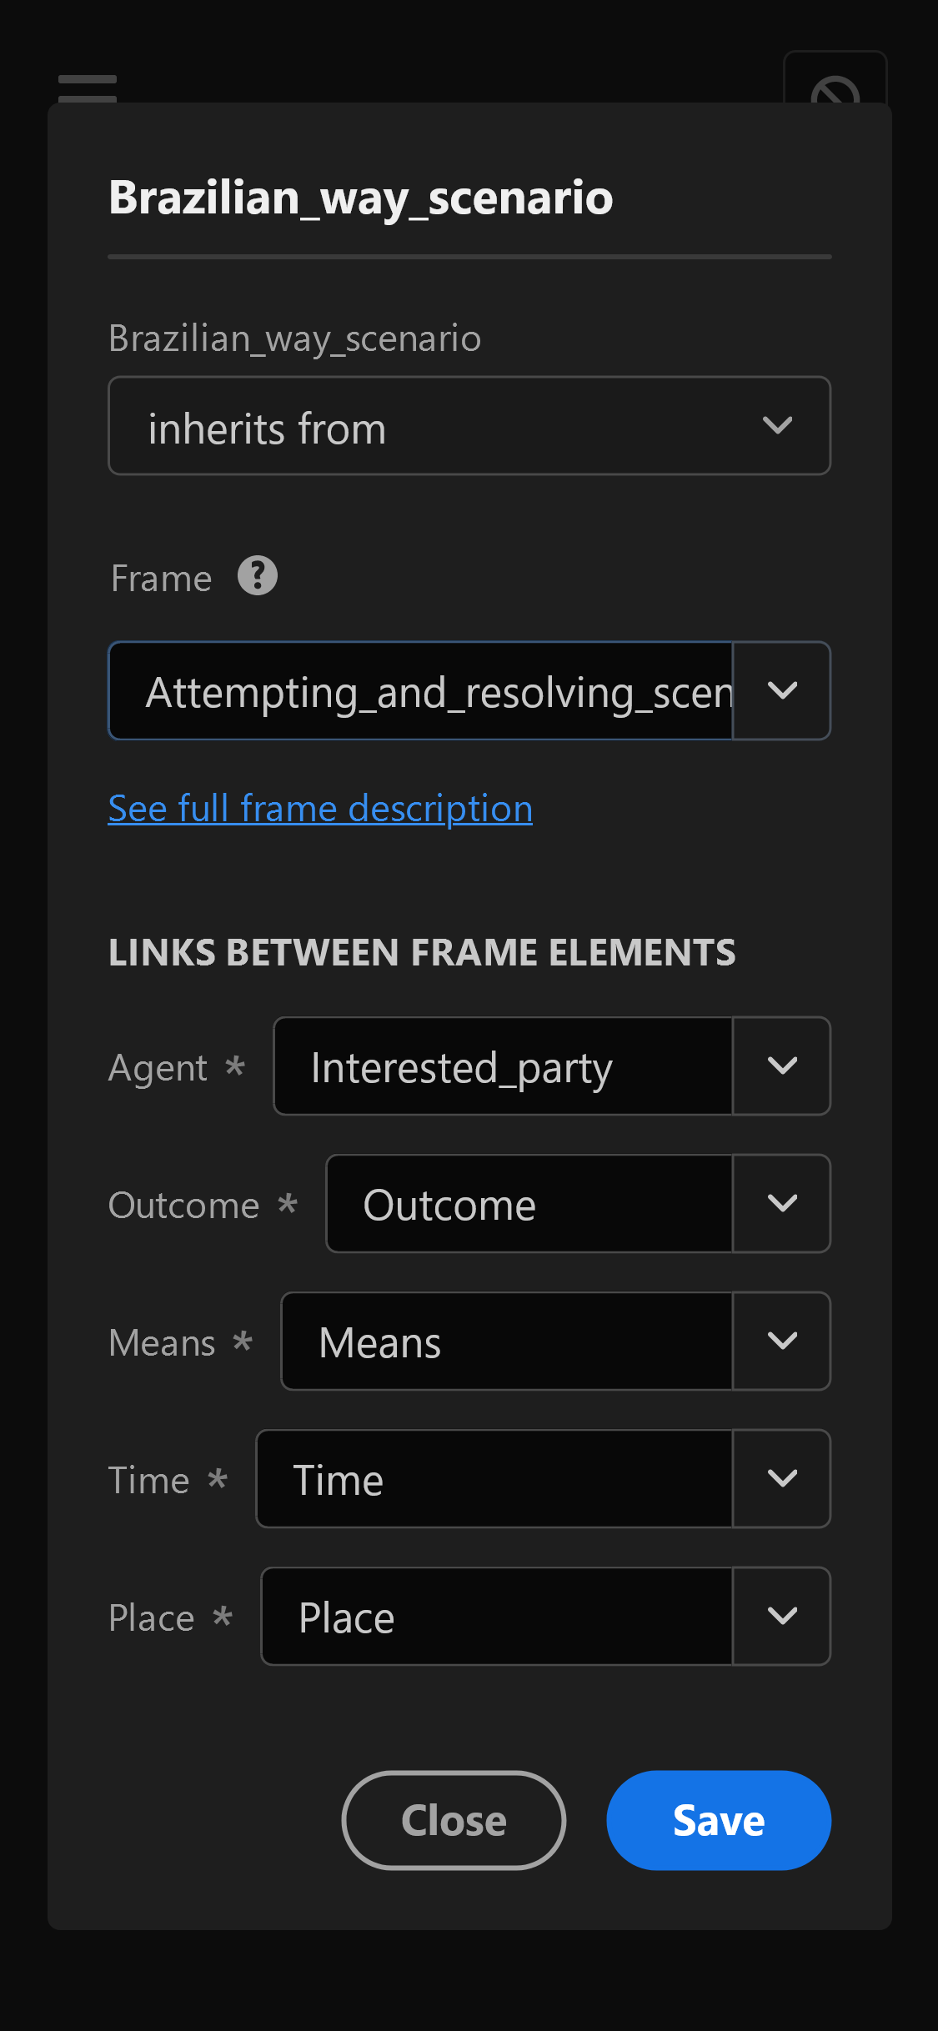Click the Interested_party field

pos(504,1066)
